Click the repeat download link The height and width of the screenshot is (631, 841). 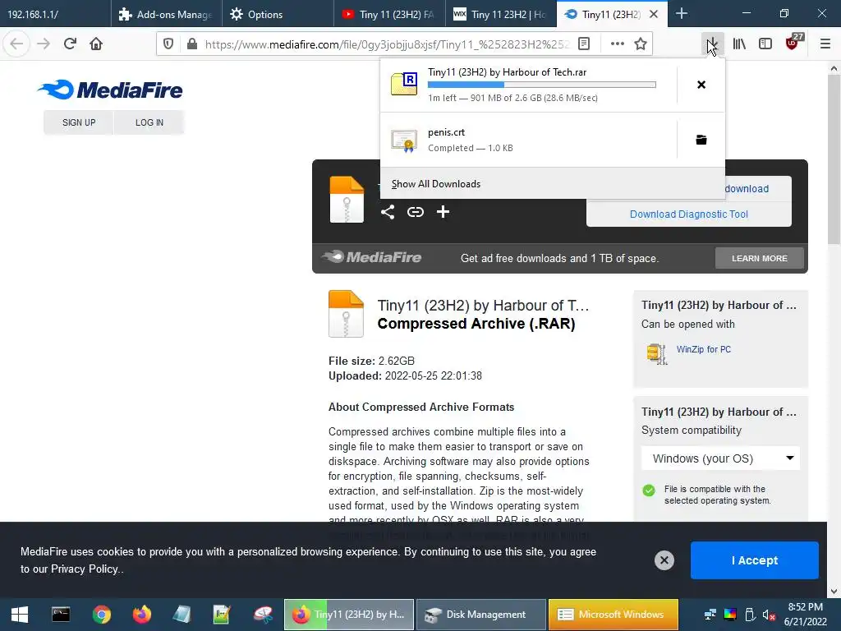pyautogui.click(x=747, y=189)
